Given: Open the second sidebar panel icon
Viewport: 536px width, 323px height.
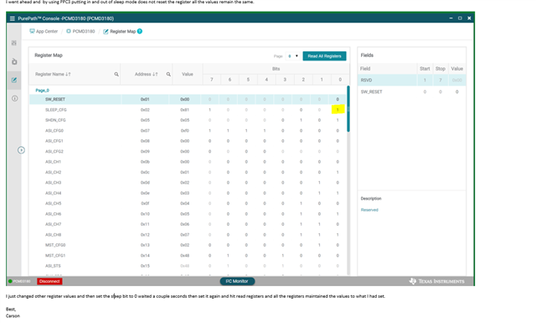Looking at the screenshot, I should pos(14,61).
